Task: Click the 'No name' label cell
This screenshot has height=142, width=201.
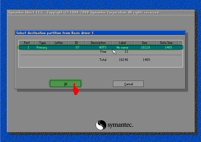Action: click(122, 48)
